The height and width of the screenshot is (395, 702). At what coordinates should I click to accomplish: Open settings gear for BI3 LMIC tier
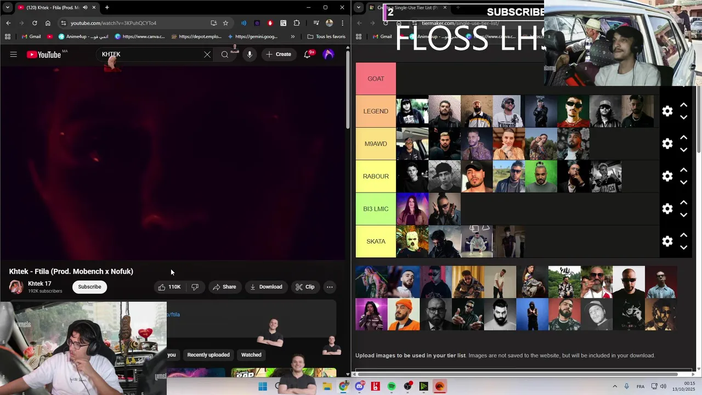667,209
